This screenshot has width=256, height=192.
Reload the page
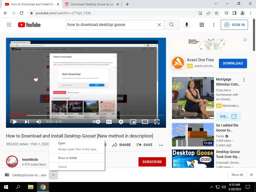coord(21,13)
